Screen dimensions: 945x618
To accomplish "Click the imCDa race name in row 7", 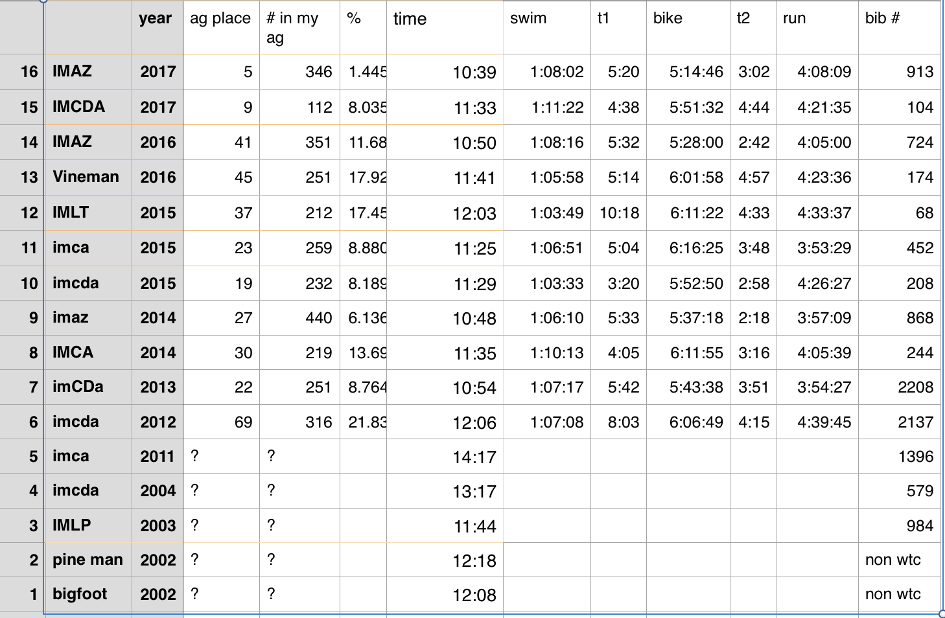I will click(x=89, y=387).
